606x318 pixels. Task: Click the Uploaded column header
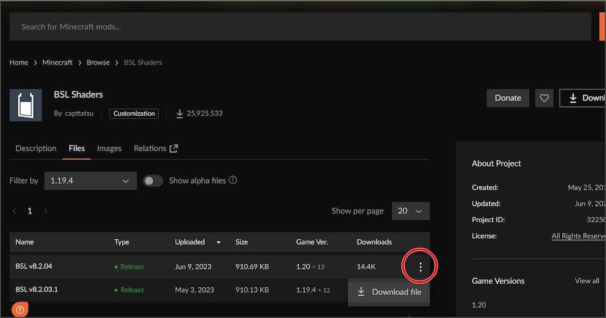(190, 242)
